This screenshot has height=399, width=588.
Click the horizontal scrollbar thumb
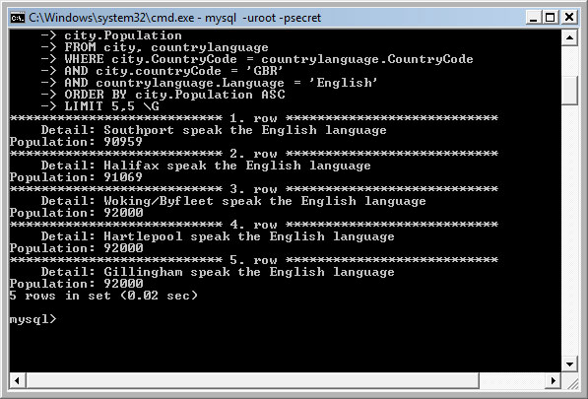(x=252, y=381)
